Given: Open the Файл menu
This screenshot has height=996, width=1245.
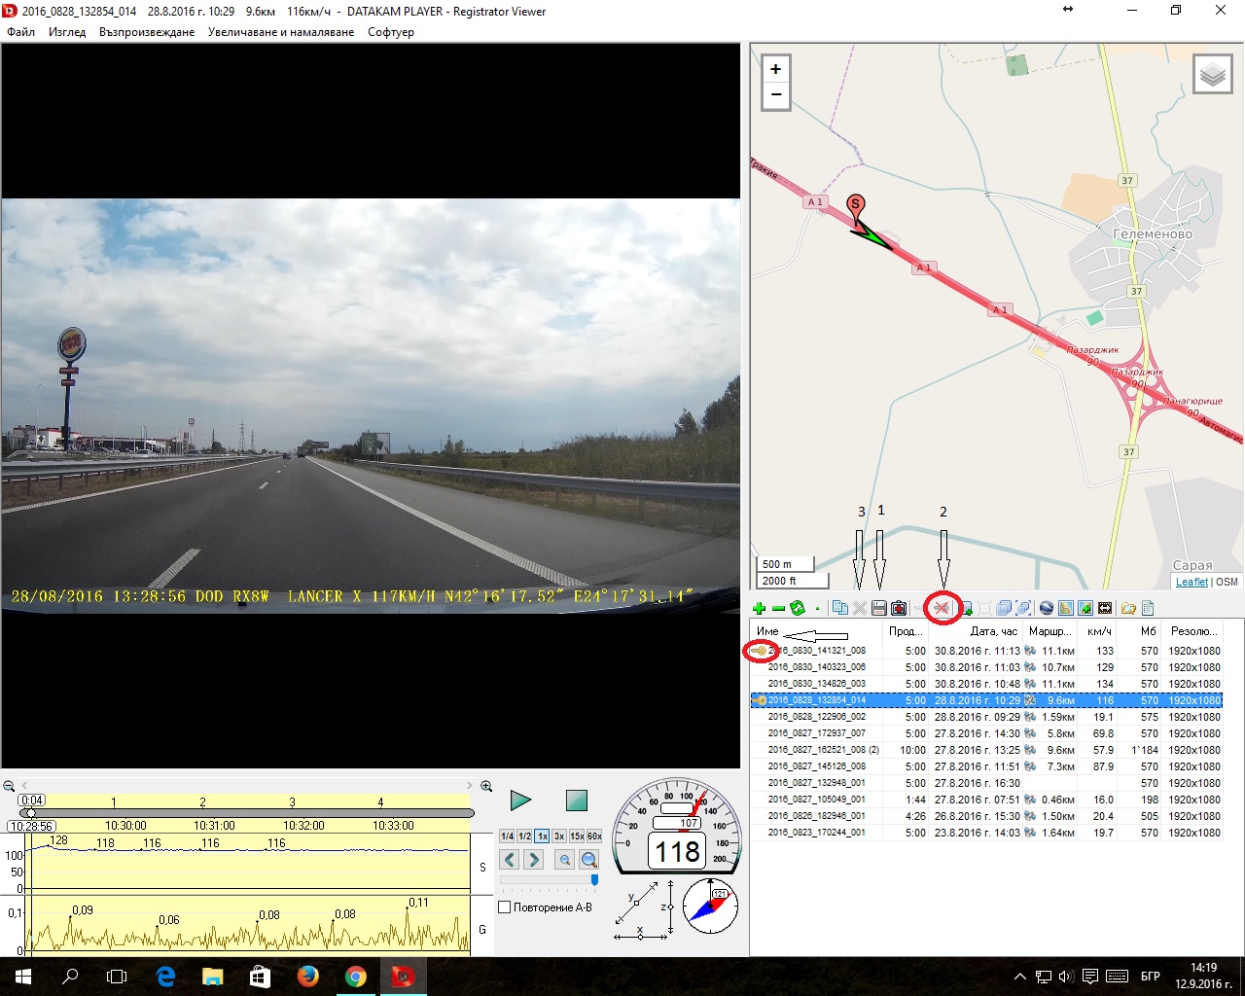Looking at the screenshot, I should [x=20, y=32].
